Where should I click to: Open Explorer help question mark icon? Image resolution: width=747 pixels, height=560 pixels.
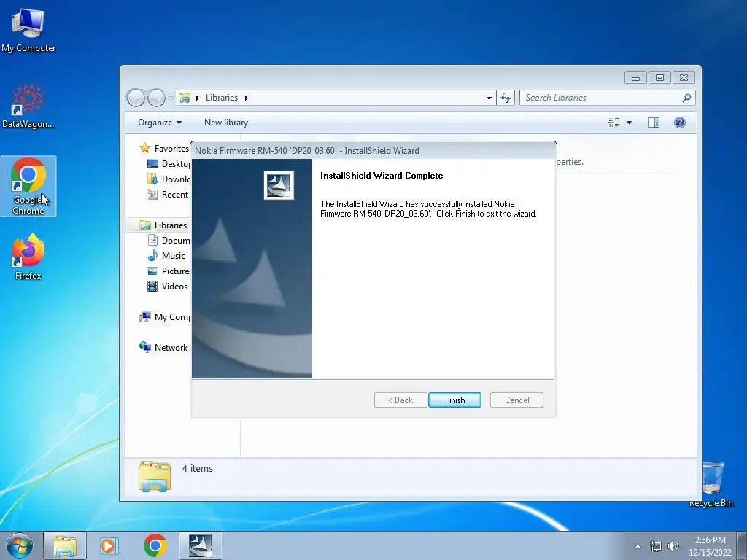[680, 122]
